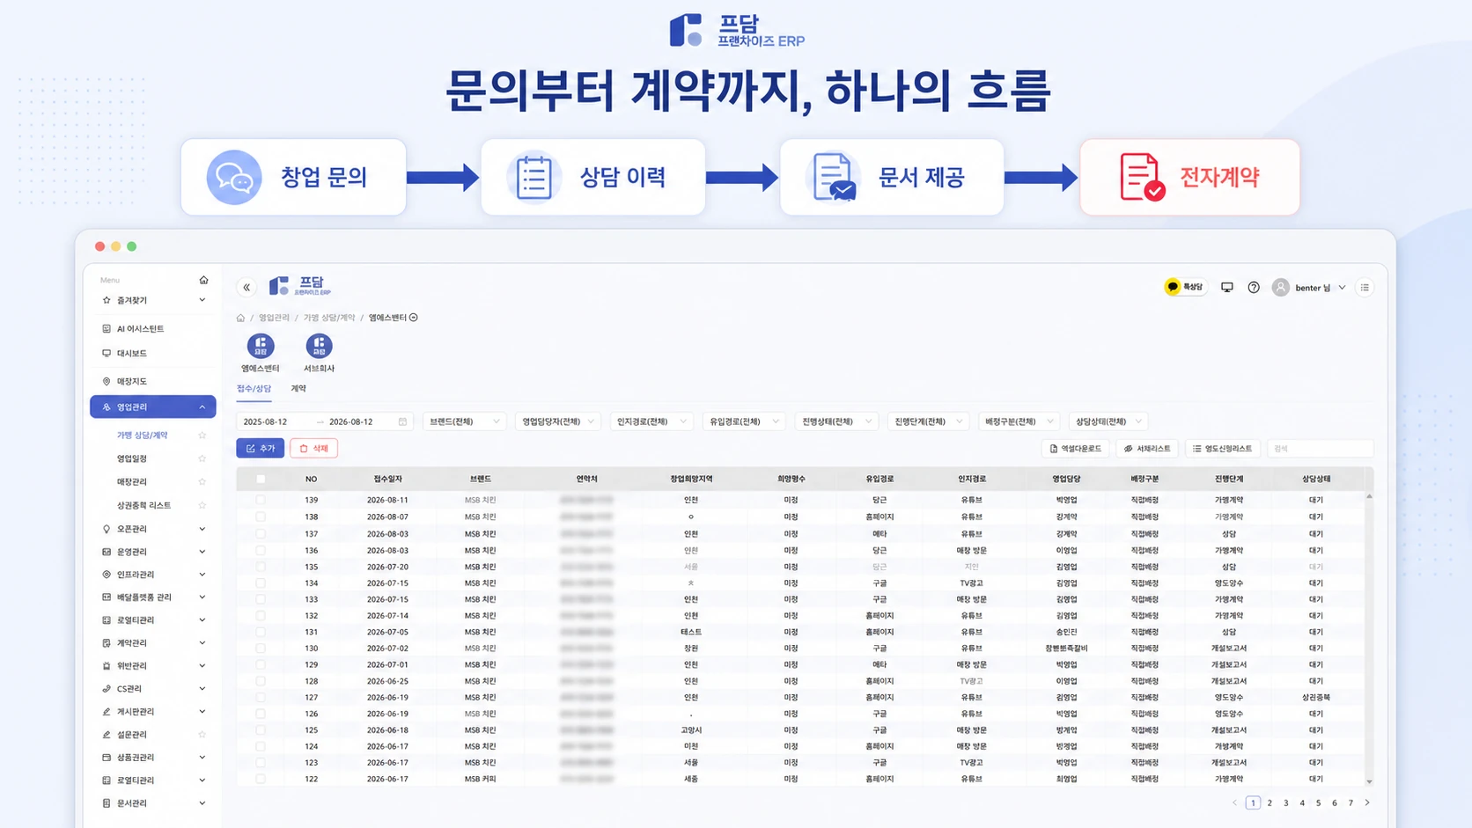
Task: Favorite the 매장관리 menu star
Action: 202,481
